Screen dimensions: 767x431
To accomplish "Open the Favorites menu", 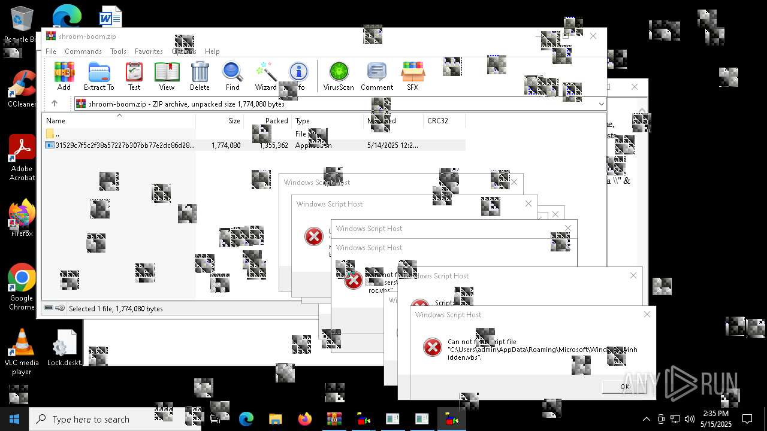I will tap(149, 51).
